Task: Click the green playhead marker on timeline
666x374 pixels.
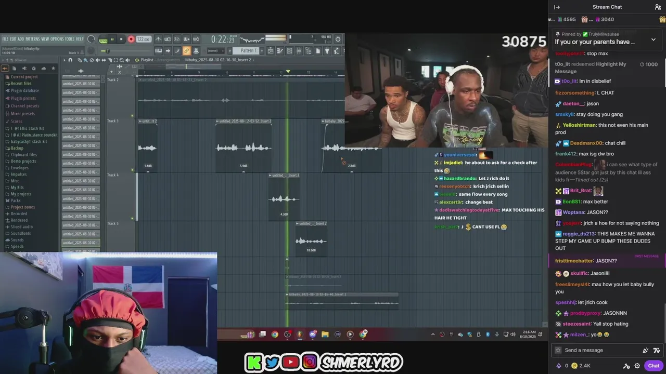Action: pyautogui.click(x=288, y=71)
